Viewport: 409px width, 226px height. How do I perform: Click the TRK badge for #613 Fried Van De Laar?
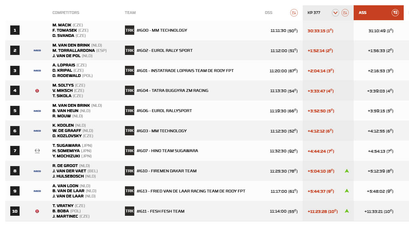click(129, 191)
